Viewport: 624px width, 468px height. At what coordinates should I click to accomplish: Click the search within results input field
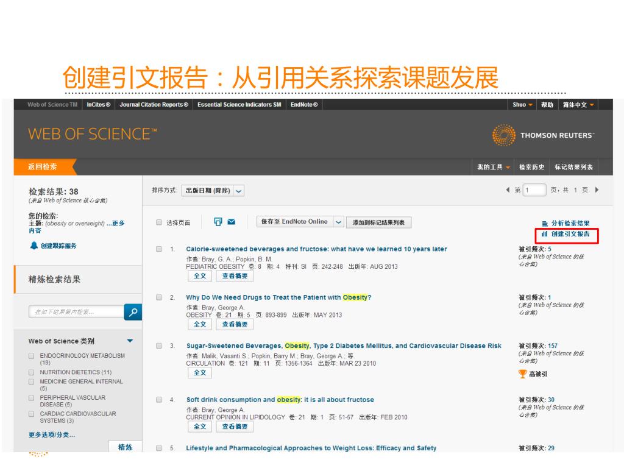(76, 312)
